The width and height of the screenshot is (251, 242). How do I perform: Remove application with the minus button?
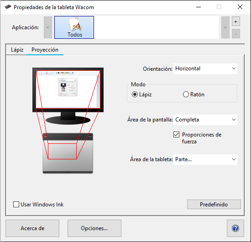pyautogui.click(x=236, y=34)
